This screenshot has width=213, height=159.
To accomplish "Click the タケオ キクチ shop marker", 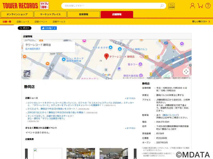I will (110, 47).
